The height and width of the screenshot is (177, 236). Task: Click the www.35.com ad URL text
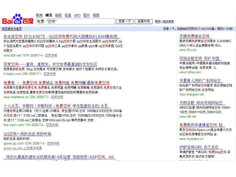188,50
